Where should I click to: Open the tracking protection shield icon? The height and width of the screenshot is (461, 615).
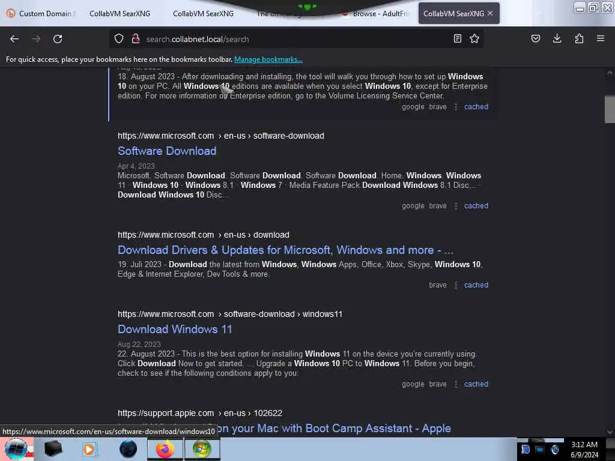(x=119, y=39)
